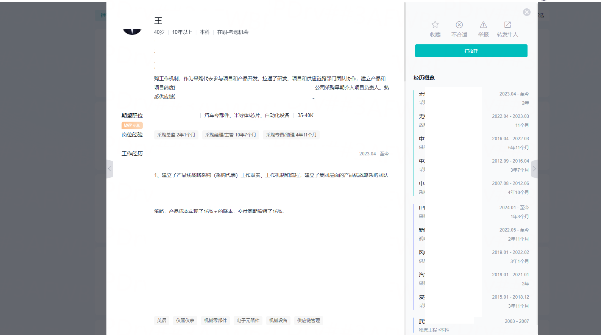Click the 供应链管理 skill tag
The height and width of the screenshot is (335, 601).
click(309, 321)
